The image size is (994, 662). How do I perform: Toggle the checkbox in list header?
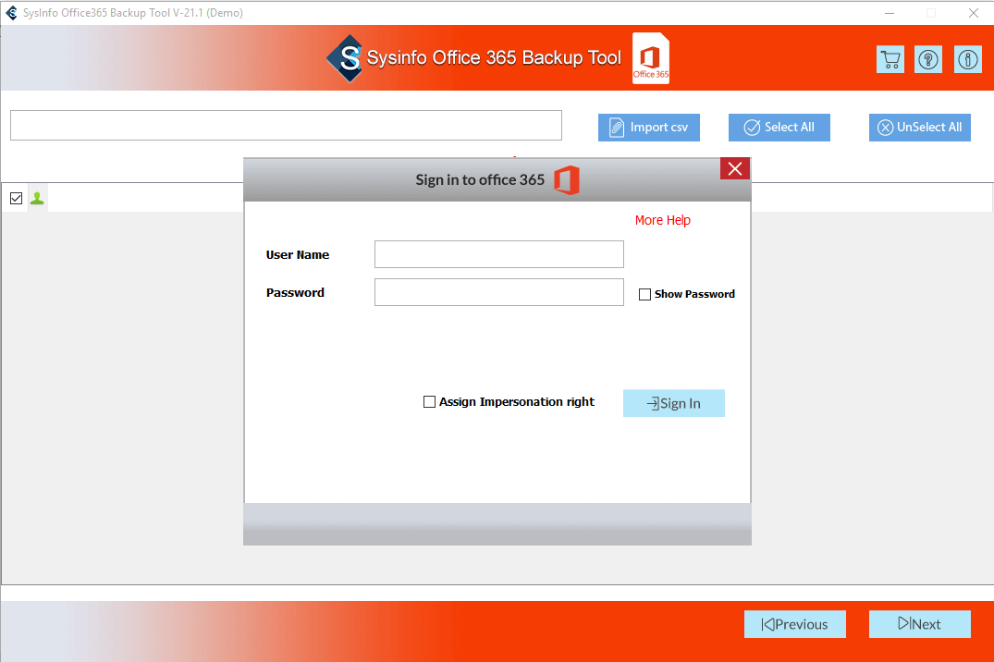click(x=16, y=198)
